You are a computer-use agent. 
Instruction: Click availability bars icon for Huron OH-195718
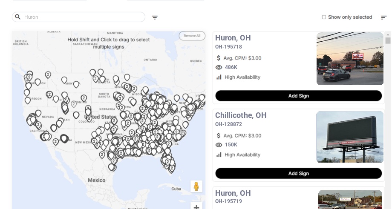[x=219, y=77]
